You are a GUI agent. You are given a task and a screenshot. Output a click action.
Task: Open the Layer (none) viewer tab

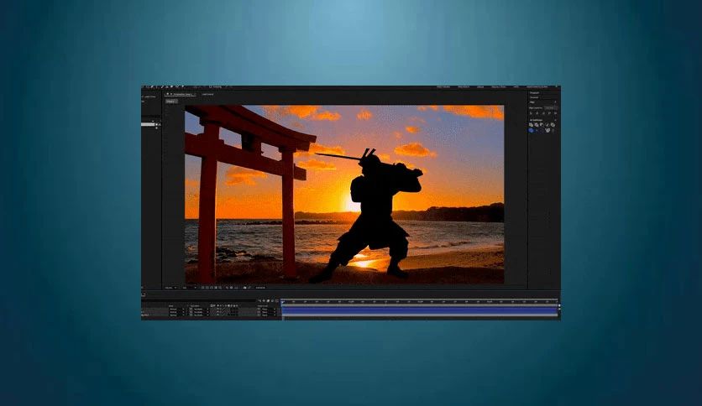(x=207, y=94)
